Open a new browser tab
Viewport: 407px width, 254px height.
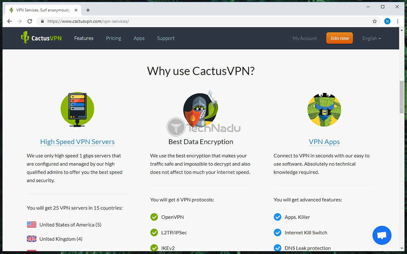click(x=88, y=10)
